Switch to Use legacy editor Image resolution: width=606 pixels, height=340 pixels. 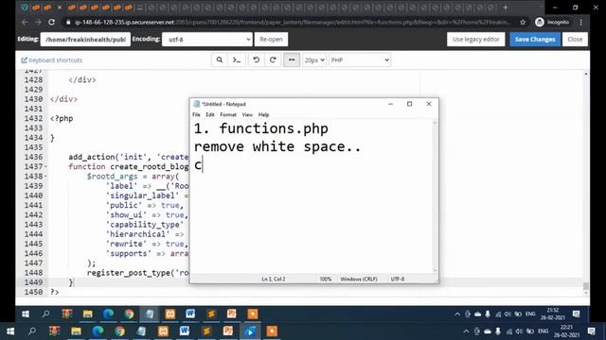[475, 40]
